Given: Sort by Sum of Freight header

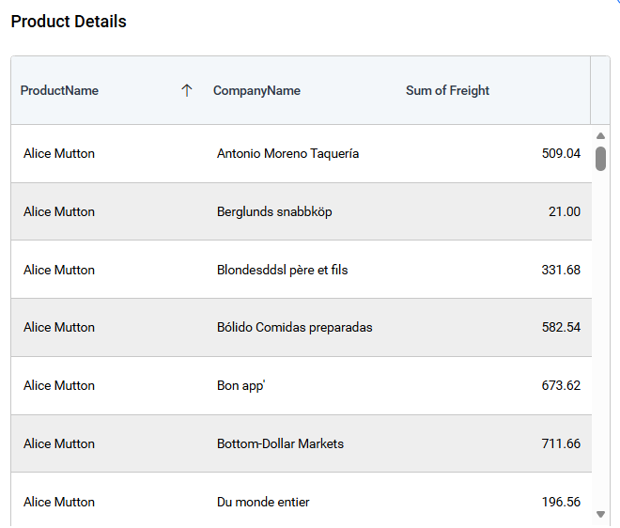Looking at the screenshot, I should coord(447,91).
